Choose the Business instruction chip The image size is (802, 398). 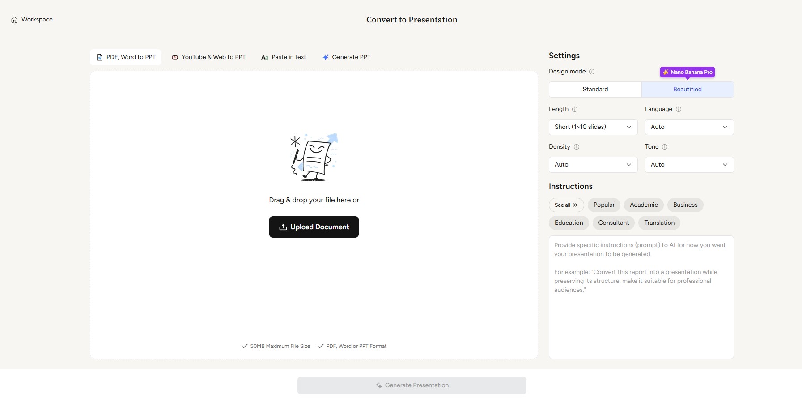click(x=685, y=205)
